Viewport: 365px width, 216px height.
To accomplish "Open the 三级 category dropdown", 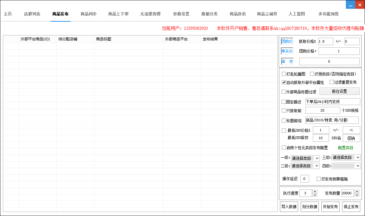I will [346, 157].
